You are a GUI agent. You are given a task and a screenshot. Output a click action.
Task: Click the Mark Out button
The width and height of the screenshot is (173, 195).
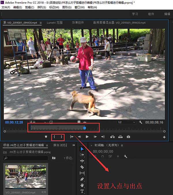pos(61,137)
